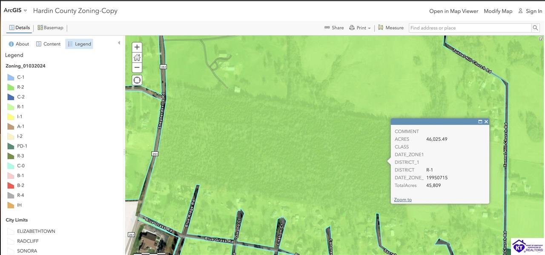Image resolution: width=545 pixels, height=255 pixels.
Task: Return map to default home extent
Action: click(137, 57)
